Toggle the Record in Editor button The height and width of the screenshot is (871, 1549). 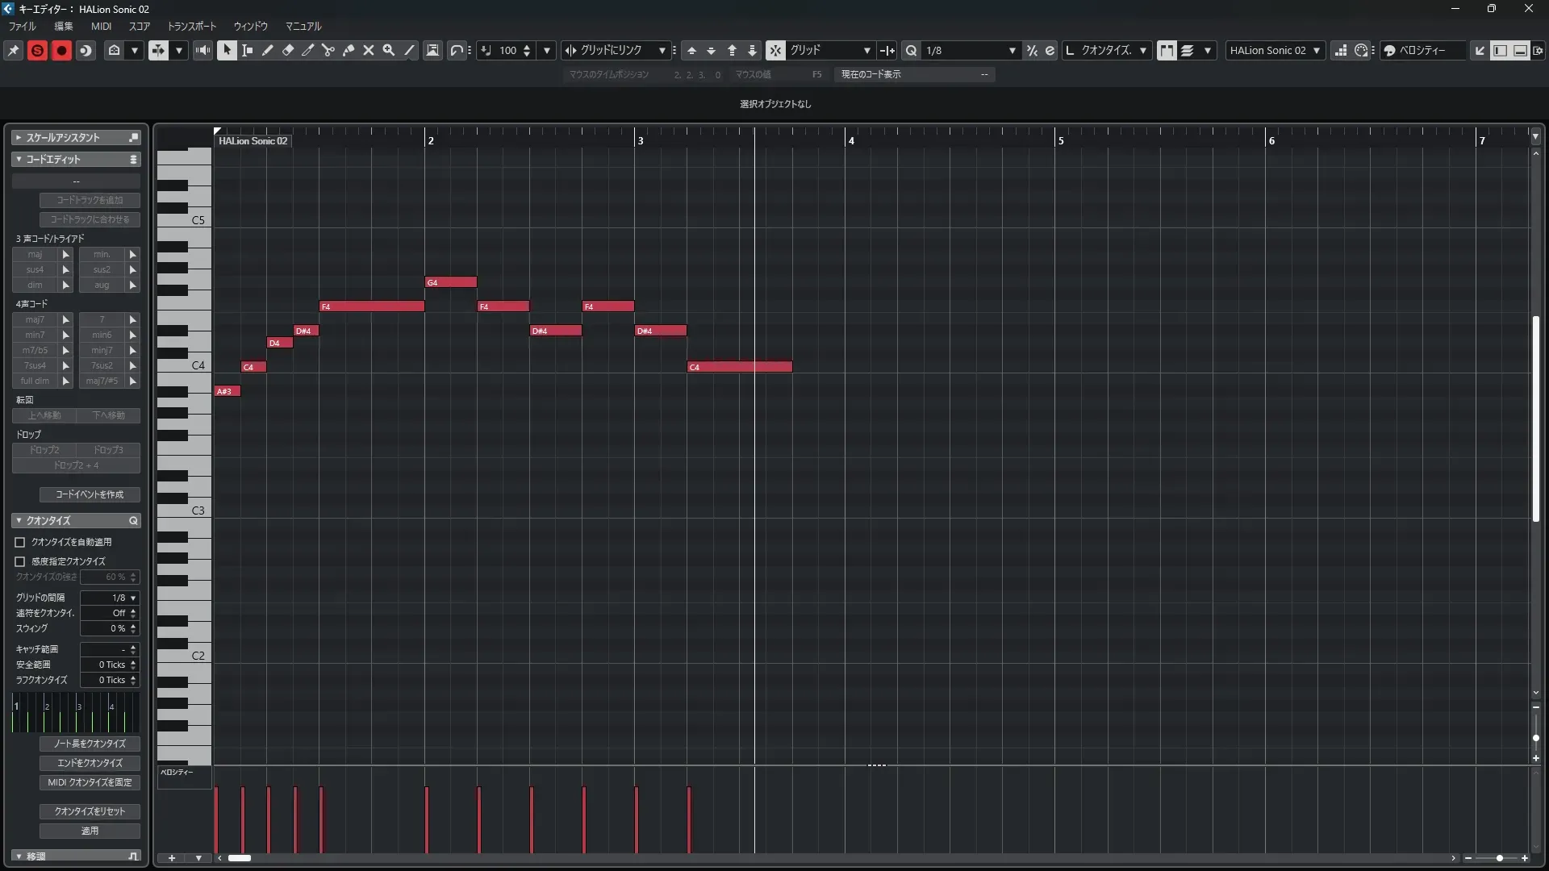coord(61,50)
